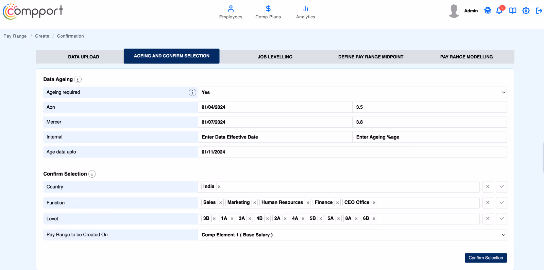This screenshot has height=270, width=544.
Task: Remove the 3B level tag
Action: (214, 219)
